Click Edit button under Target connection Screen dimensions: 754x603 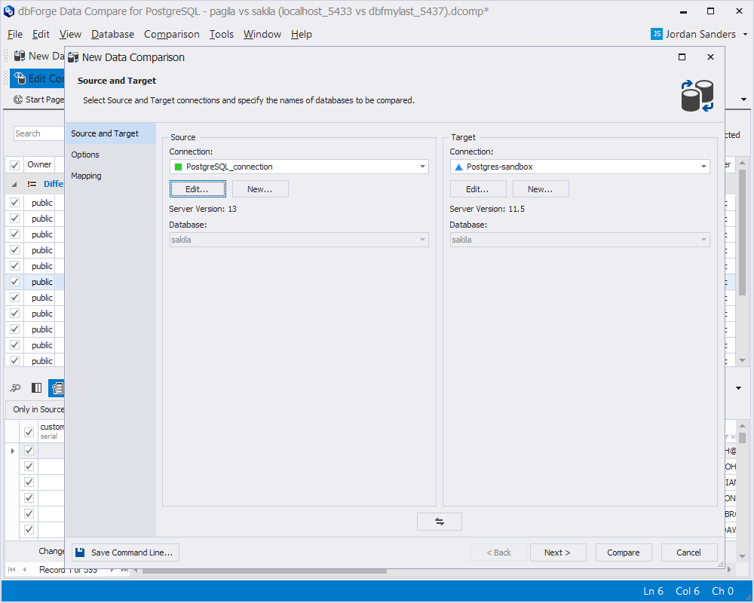[x=478, y=189]
